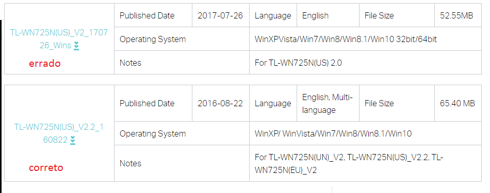Click the File Size label in second table

tap(379, 103)
